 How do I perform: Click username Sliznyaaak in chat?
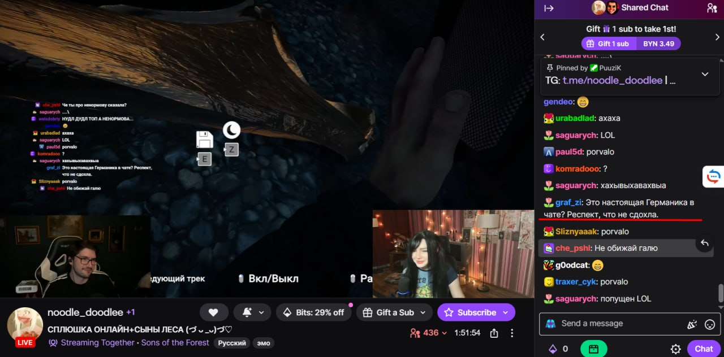click(x=576, y=231)
